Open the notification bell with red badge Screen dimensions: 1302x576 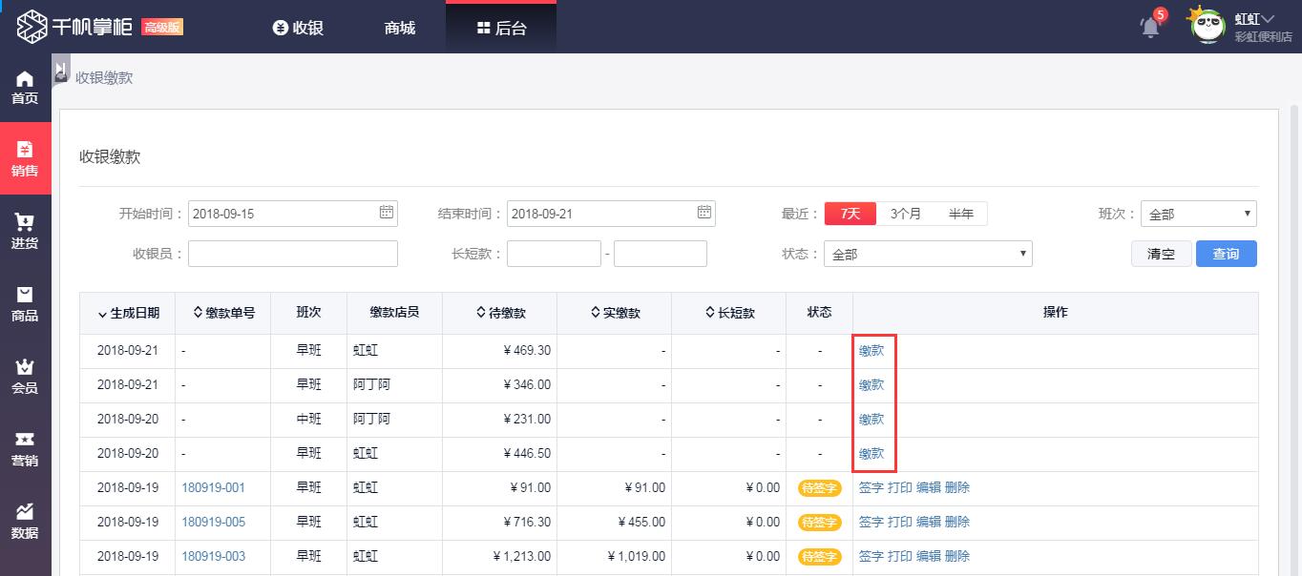tap(1149, 26)
